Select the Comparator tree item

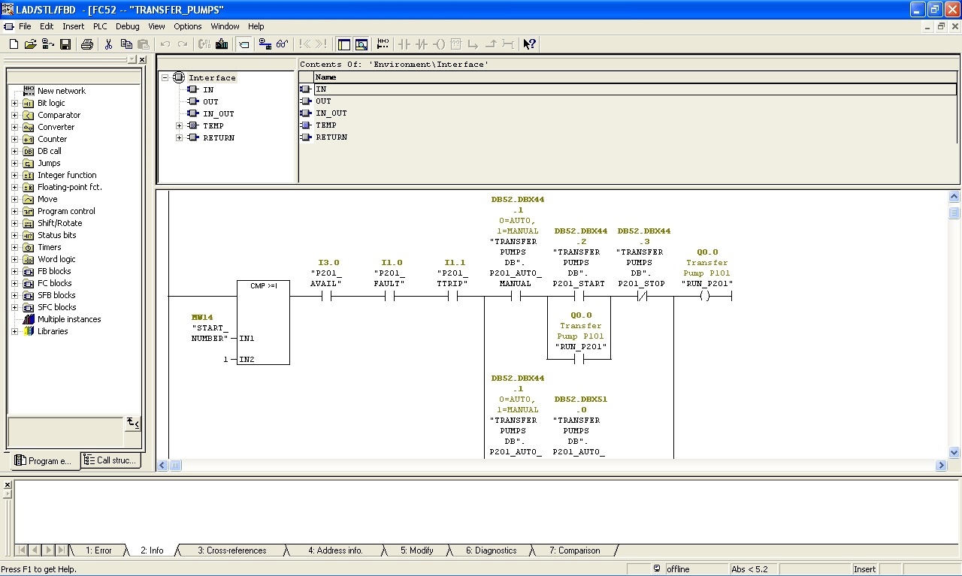[59, 115]
